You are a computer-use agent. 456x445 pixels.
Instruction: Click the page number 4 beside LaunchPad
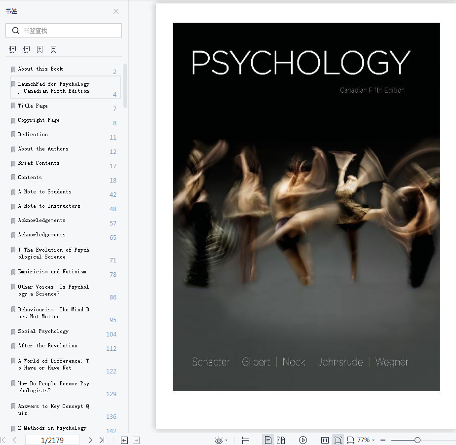click(114, 94)
